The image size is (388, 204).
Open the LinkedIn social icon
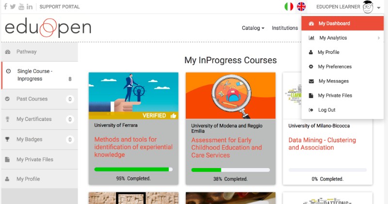coord(30,7)
